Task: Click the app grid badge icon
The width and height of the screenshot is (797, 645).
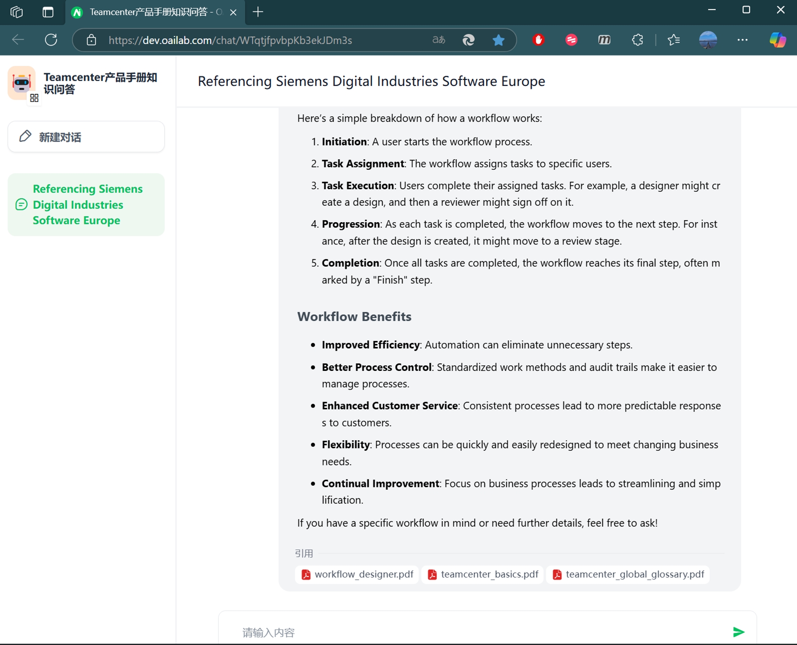Action: click(x=34, y=98)
